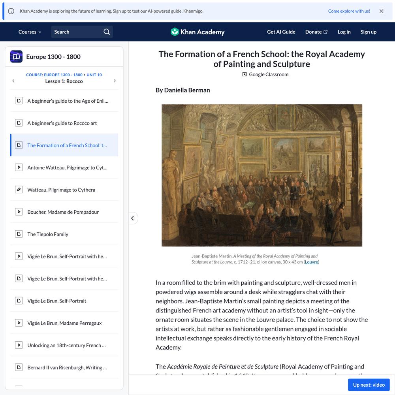Viewport: 395px width, 395px height.
Task: Click the info icon in announcement banner
Action: tap(11, 11)
